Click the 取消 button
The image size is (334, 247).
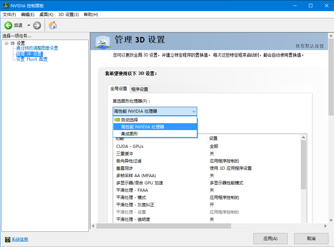311,239
